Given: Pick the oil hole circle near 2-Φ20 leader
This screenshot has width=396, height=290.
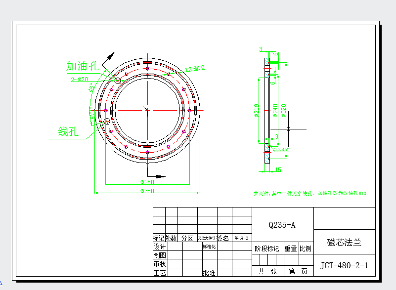Looking at the screenshot, I should coord(118,81).
